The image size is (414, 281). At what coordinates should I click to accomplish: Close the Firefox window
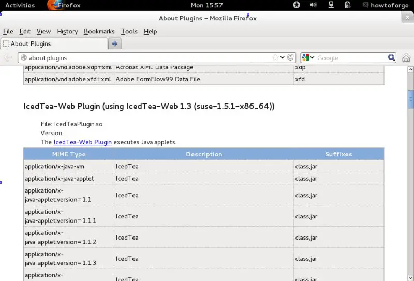[x=407, y=17]
